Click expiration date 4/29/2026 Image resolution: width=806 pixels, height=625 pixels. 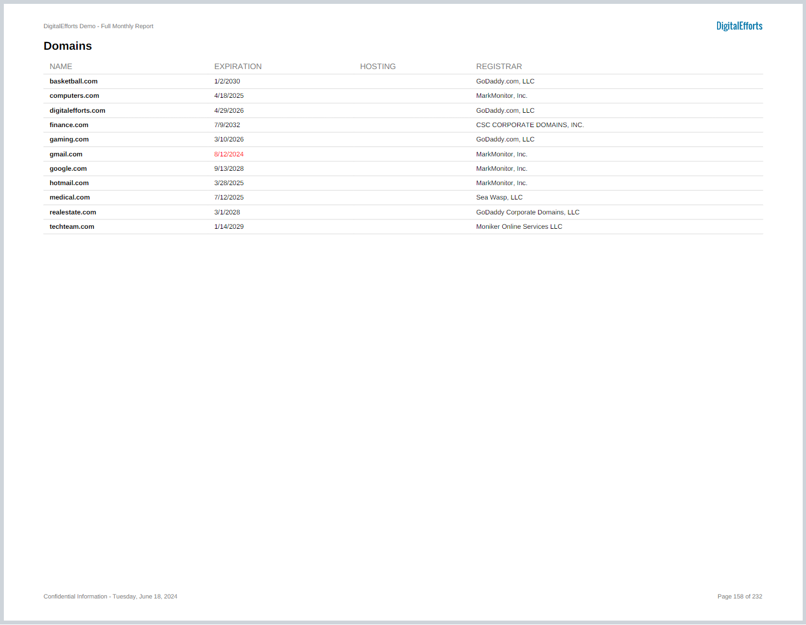point(229,111)
